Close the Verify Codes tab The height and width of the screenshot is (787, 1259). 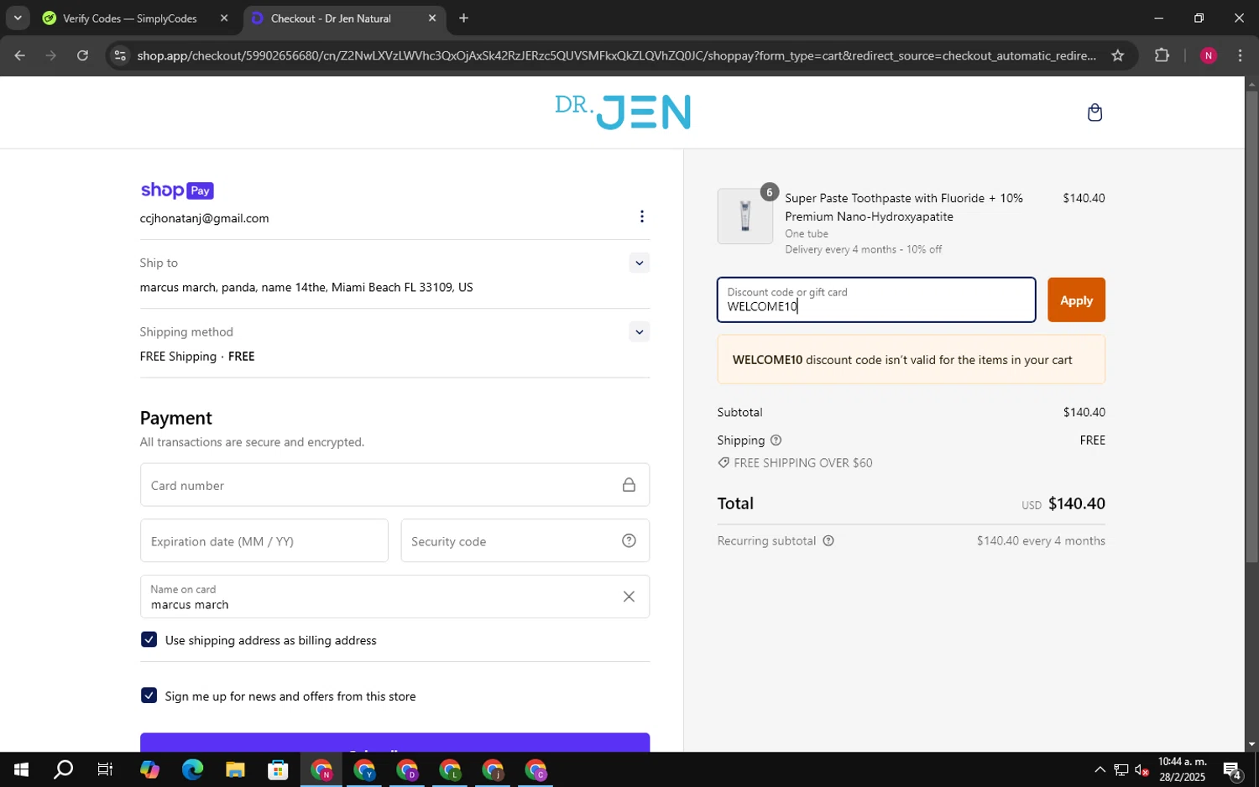point(224,18)
